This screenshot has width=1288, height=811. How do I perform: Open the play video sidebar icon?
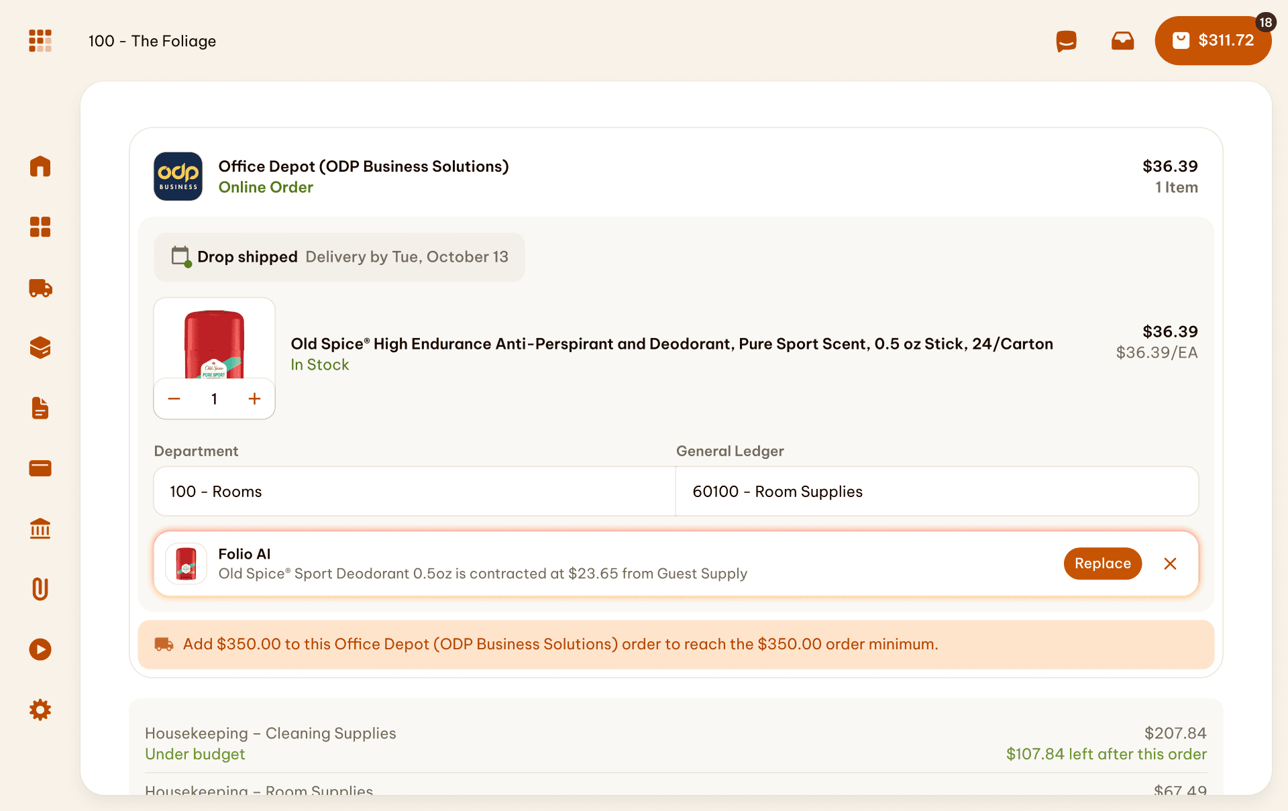pos(40,649)
